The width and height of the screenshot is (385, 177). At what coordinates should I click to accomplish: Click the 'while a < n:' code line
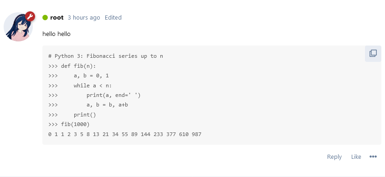point(80,86)
